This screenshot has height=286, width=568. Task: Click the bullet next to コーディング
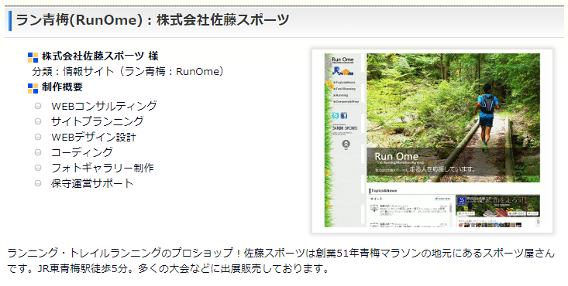tap(38, 152)
